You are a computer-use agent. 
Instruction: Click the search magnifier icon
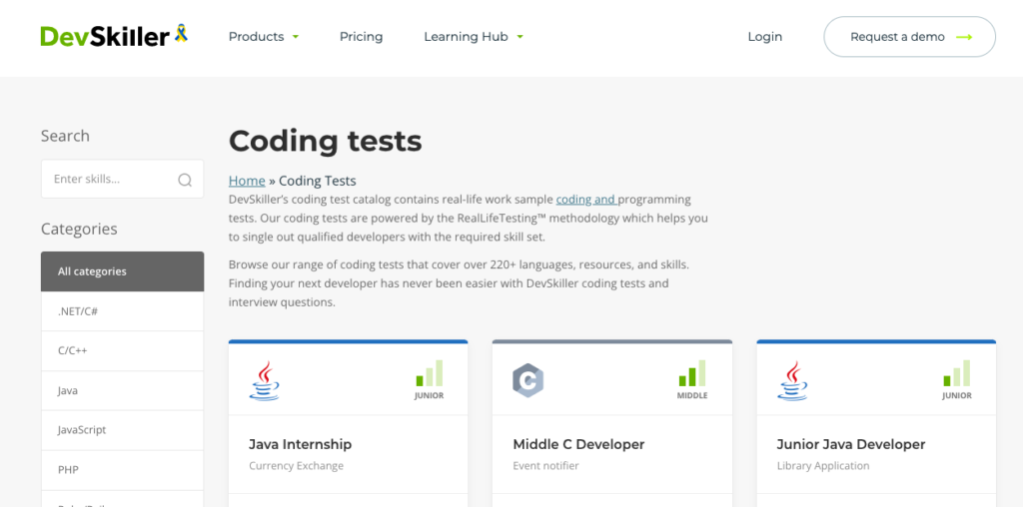(x=185, y=180)
